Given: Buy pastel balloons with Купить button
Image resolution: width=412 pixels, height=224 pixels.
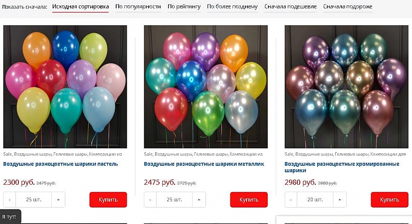Looking at the screenshot, I should (x=108, y=200).
